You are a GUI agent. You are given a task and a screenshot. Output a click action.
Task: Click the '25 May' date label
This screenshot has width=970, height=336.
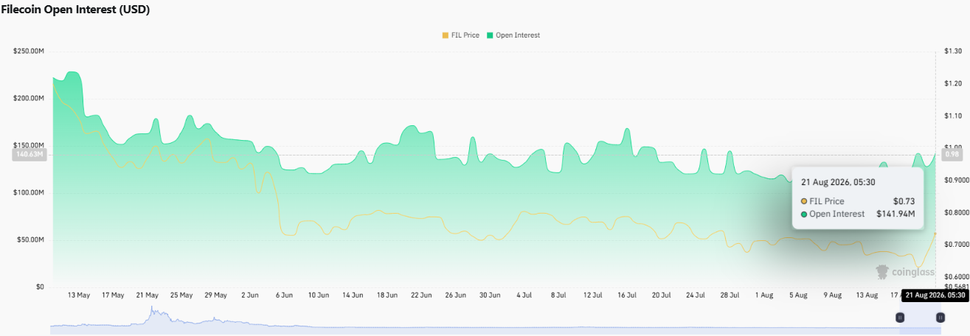pos(181,295)
